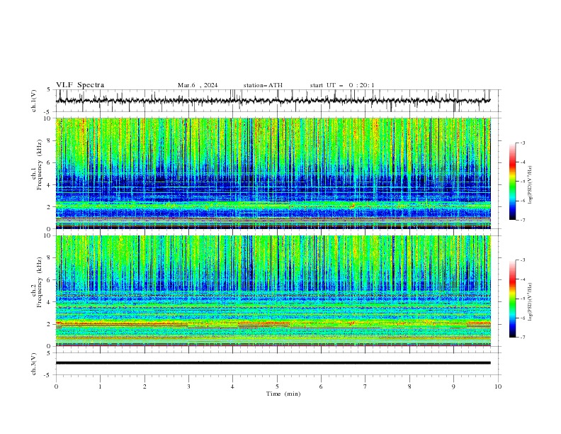Screen dimensions: 561x434
Task: Click the "0" tick on time axis
Action: pyautogui.click(x=56, y=386)
